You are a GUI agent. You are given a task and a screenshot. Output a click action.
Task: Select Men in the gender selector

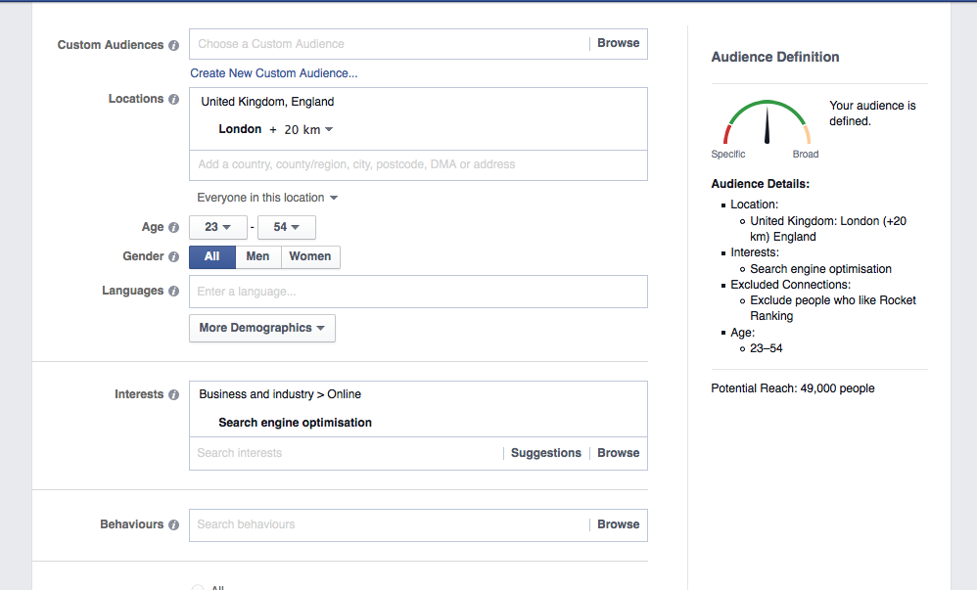(257, 256)
